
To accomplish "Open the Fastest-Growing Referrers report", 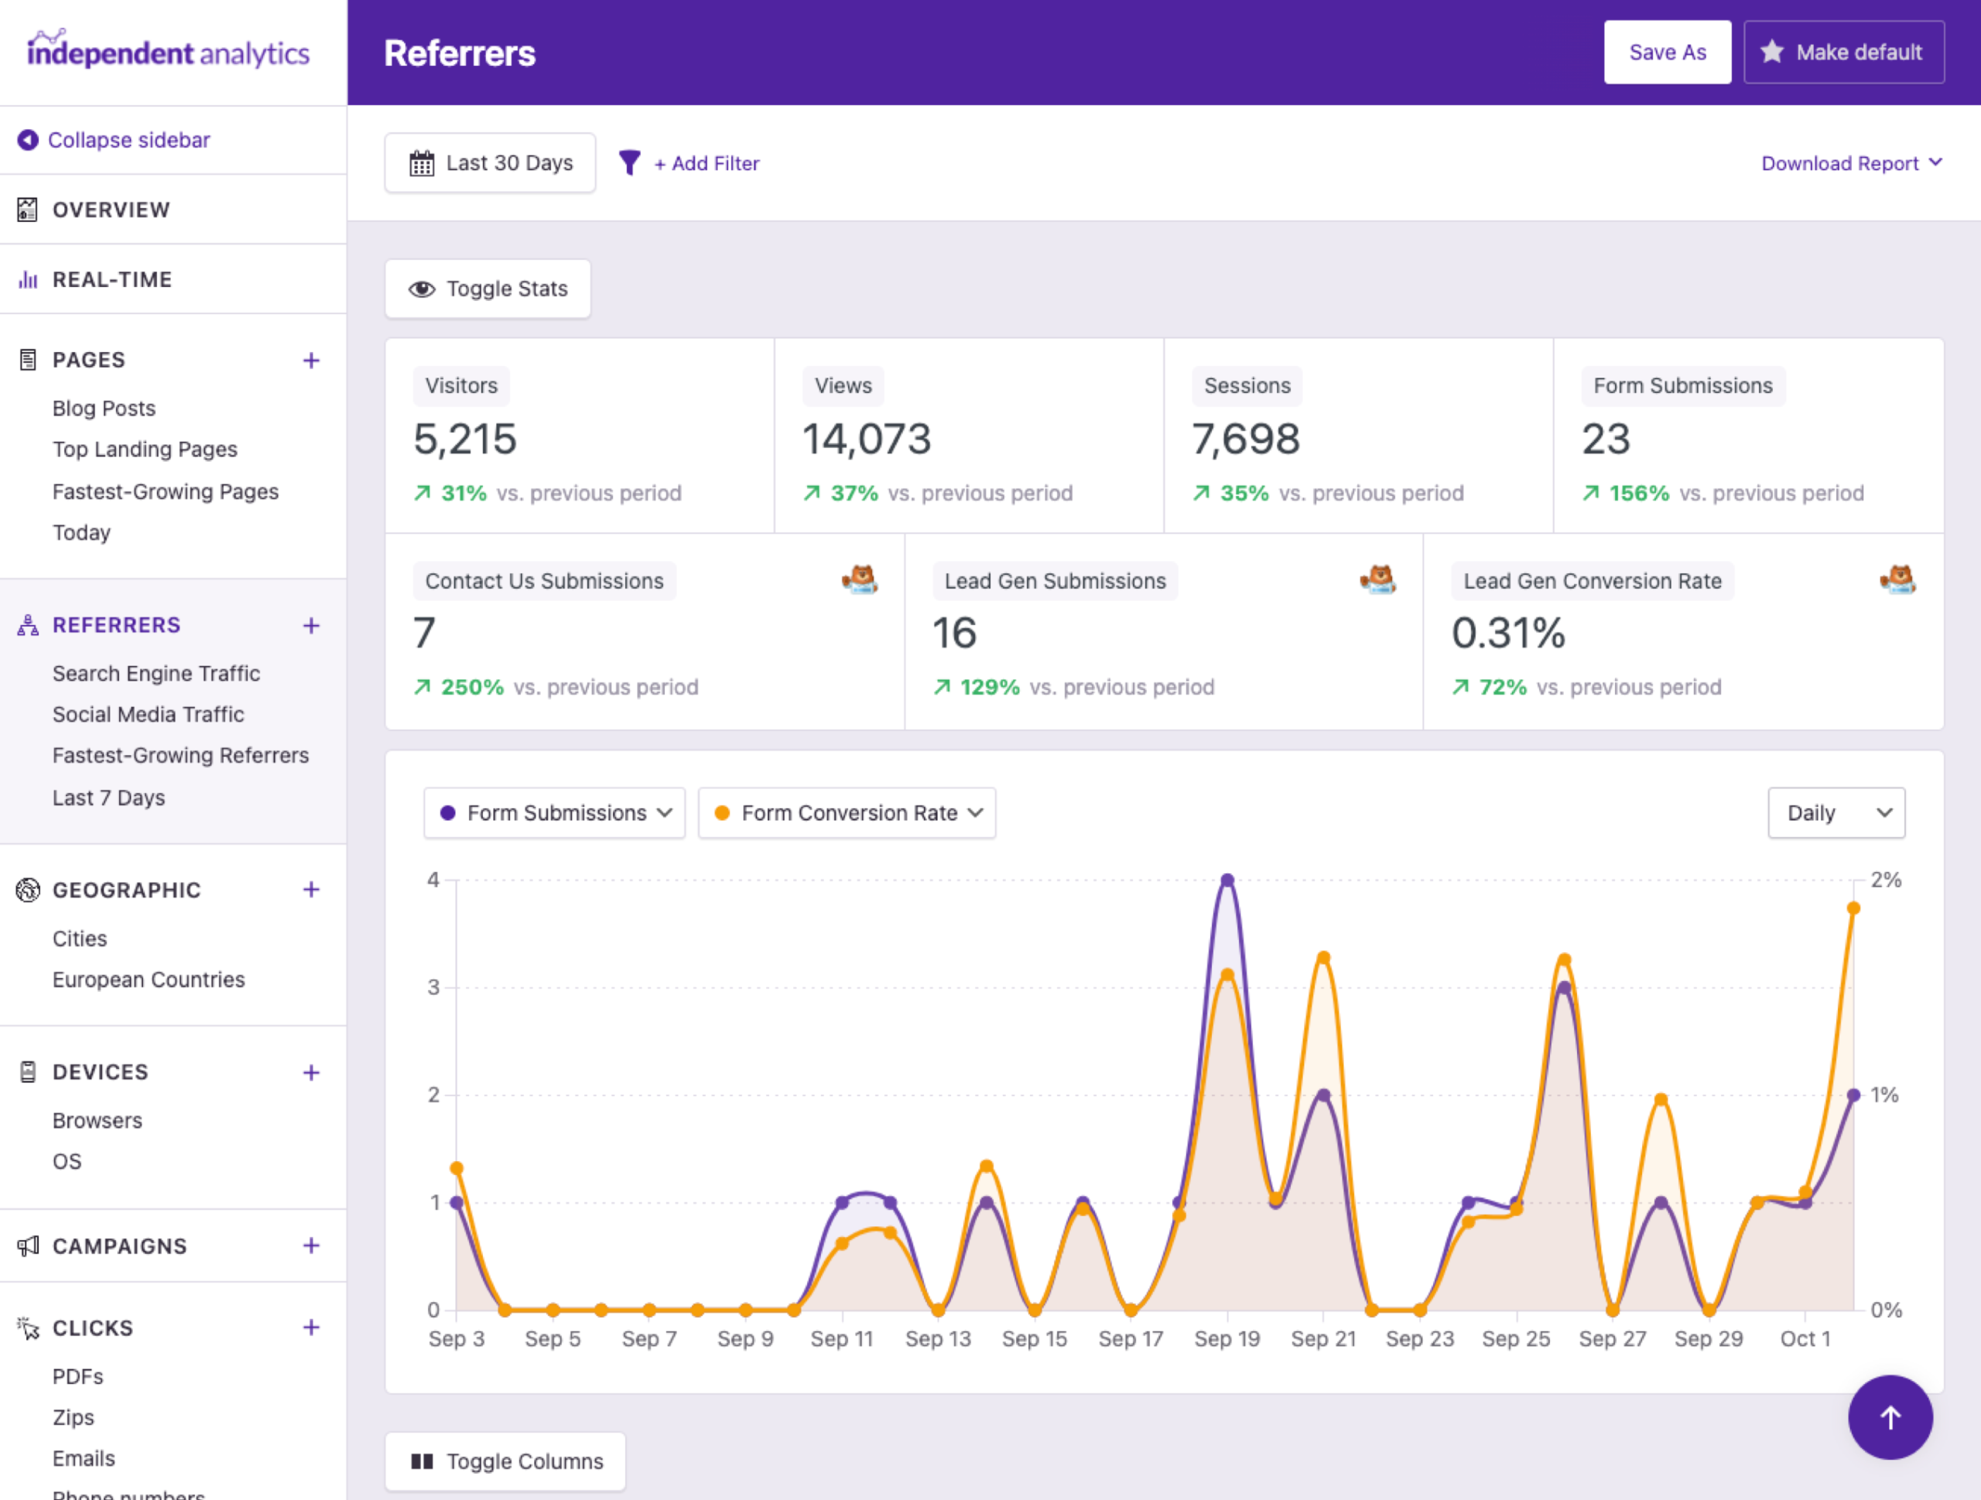I will [x=181, y=755].
